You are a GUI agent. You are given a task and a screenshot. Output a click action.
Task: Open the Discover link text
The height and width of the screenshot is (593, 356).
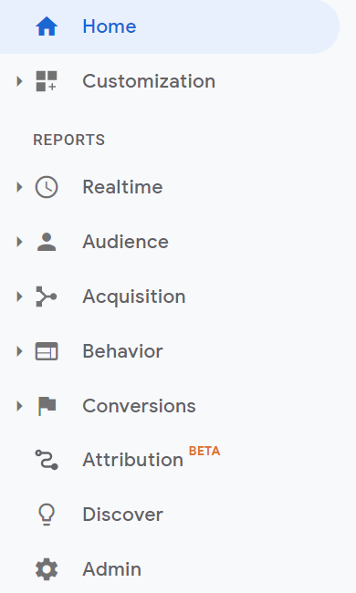[x=122, y=515]
